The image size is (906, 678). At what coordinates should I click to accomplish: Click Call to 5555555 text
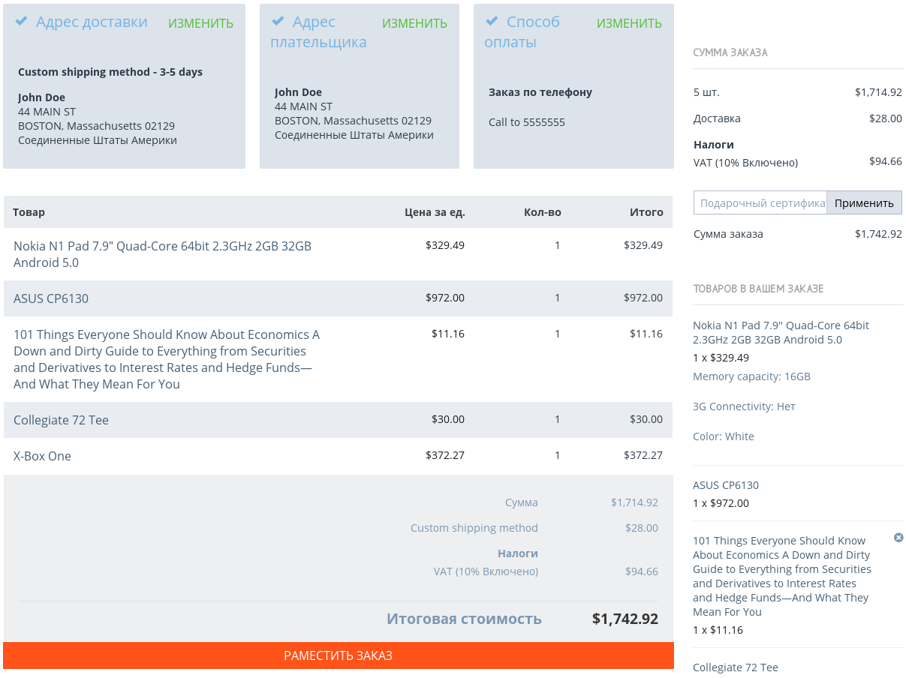pyautogui.click(x=527, y=122)
